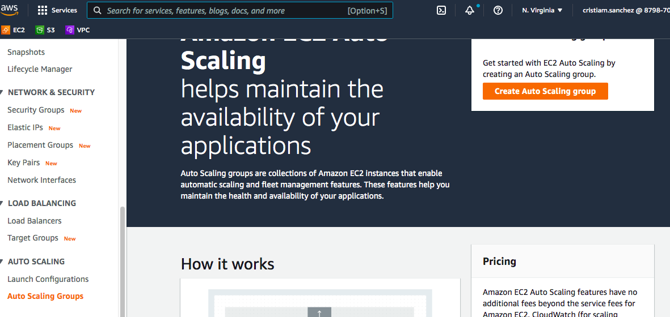Open the cristiam.sanchez account menu
The image size is (670, 317).
click(625, 10)
